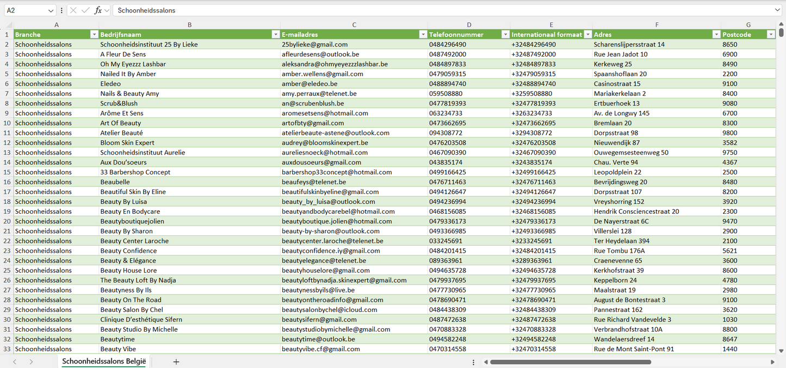The width and height of the screenshot is (786, 368).
Task: Click the horizontal scroll right arrow
Action: 772,361
